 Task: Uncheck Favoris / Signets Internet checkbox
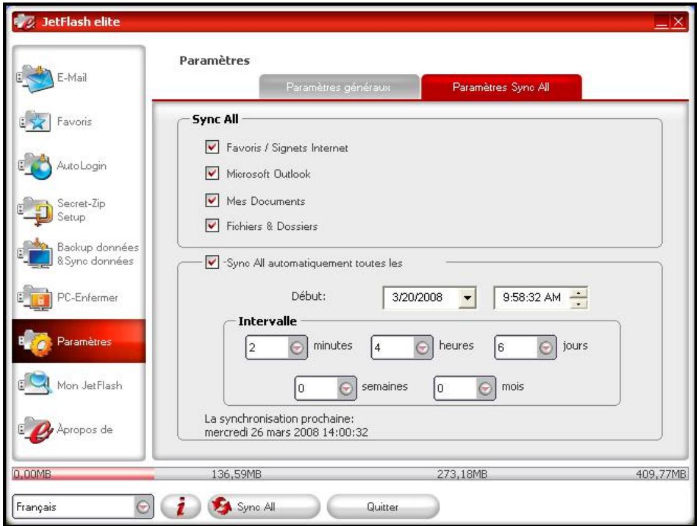[212, 147]
